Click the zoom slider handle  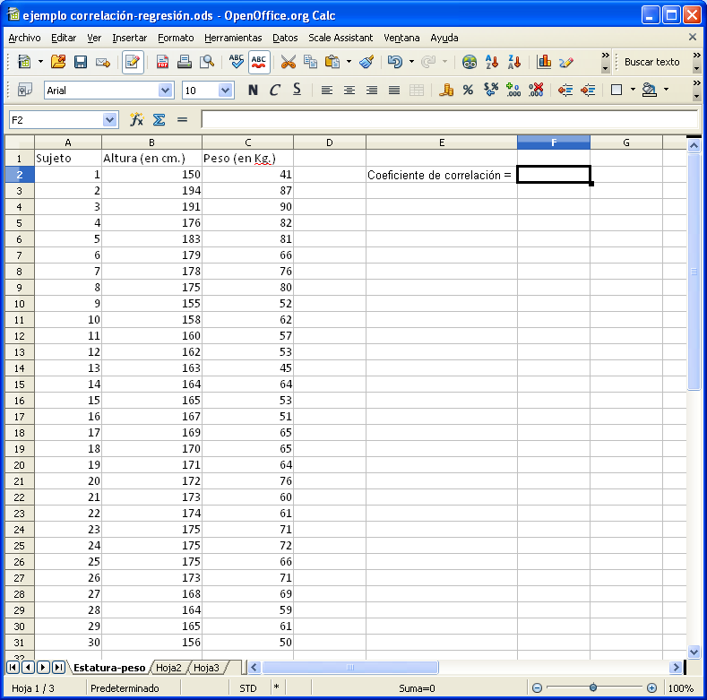pyautogui.click(x=592, y=687)
